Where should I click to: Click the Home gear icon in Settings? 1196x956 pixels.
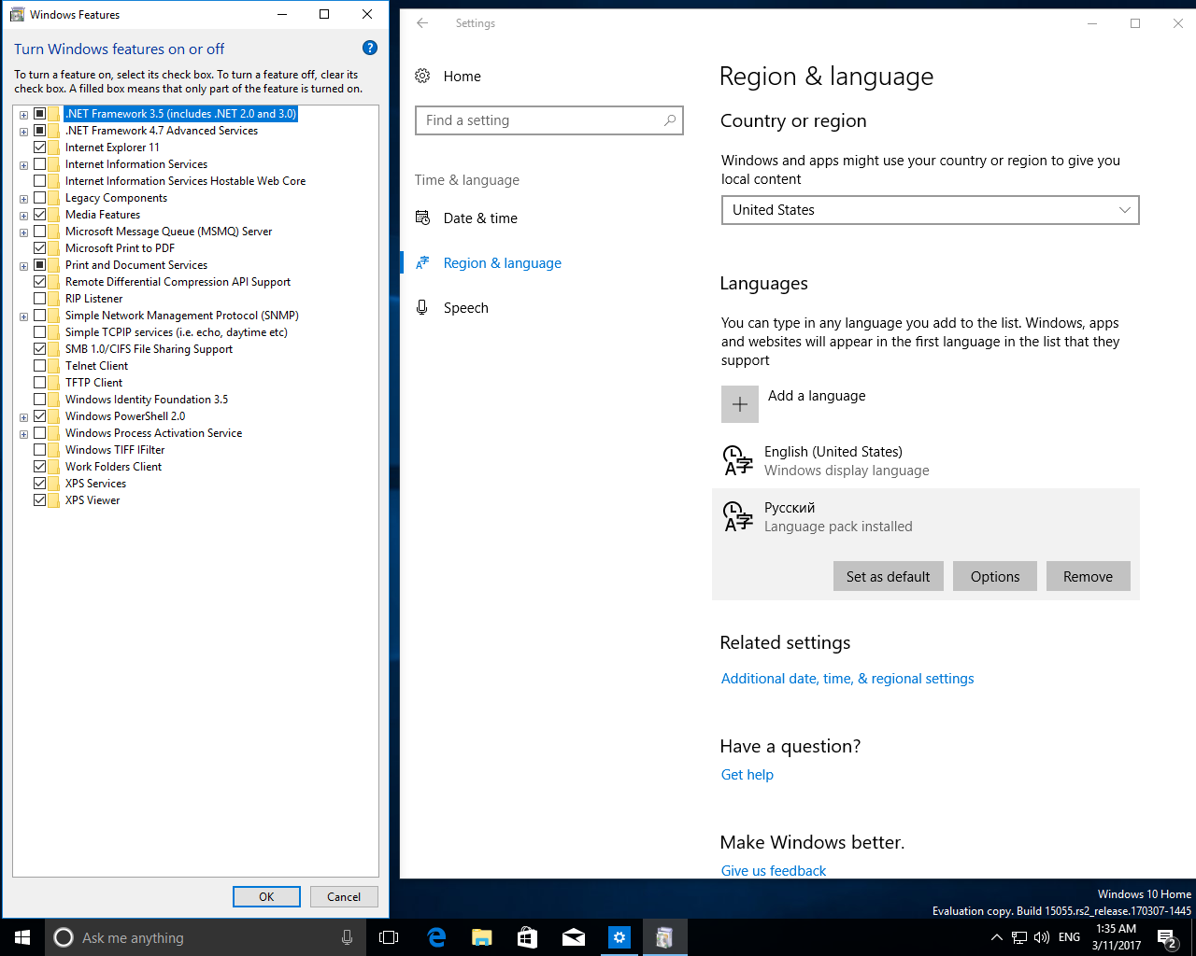coord(422,77)
